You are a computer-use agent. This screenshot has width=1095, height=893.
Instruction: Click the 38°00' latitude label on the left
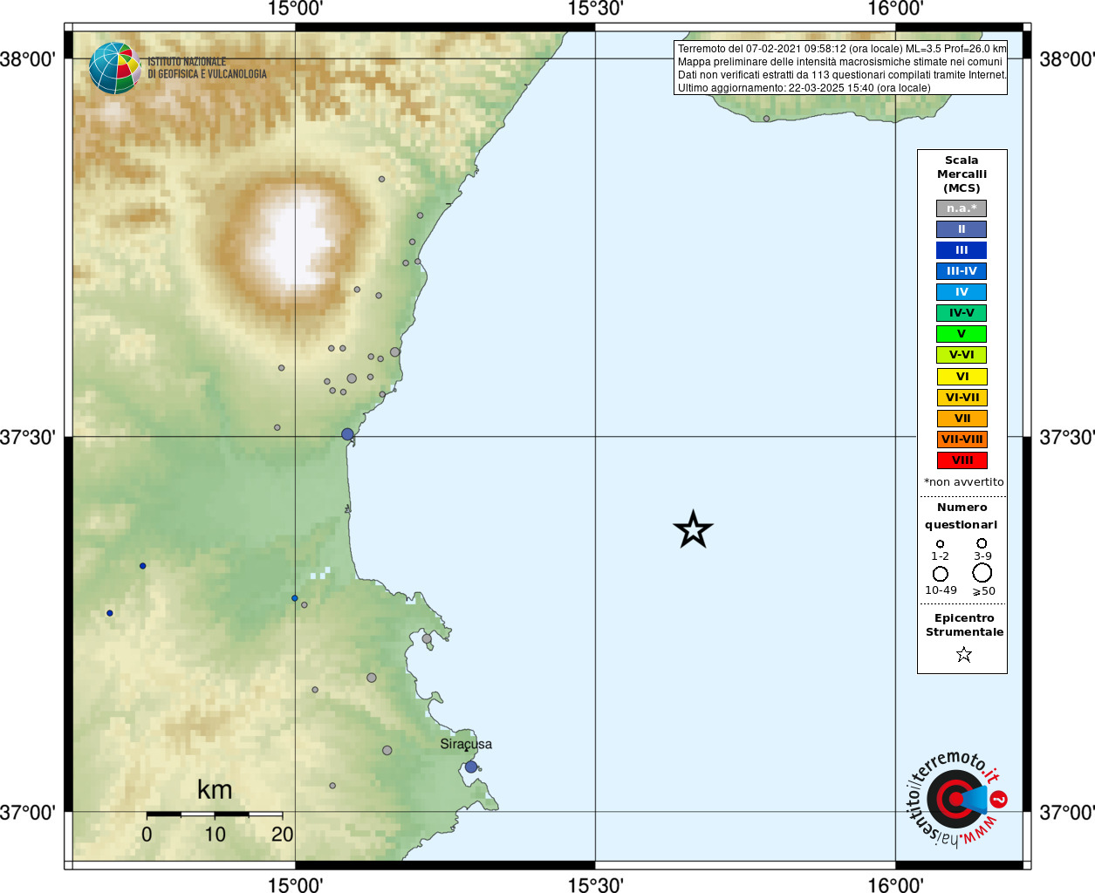[28, 59]
